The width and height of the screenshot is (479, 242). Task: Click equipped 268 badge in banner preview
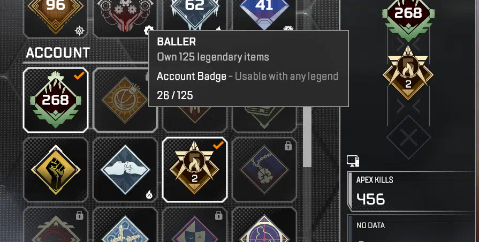pyautogui.click(x=408, y=18)
